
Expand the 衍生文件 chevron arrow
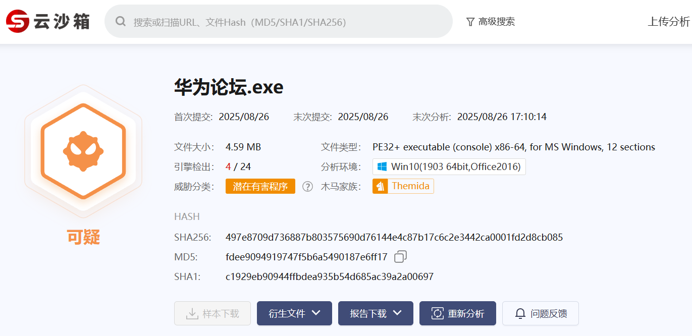(x=316, y=313)
